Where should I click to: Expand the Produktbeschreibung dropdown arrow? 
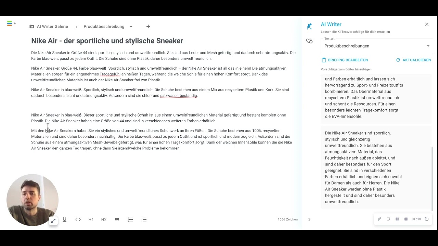(131, 27)
